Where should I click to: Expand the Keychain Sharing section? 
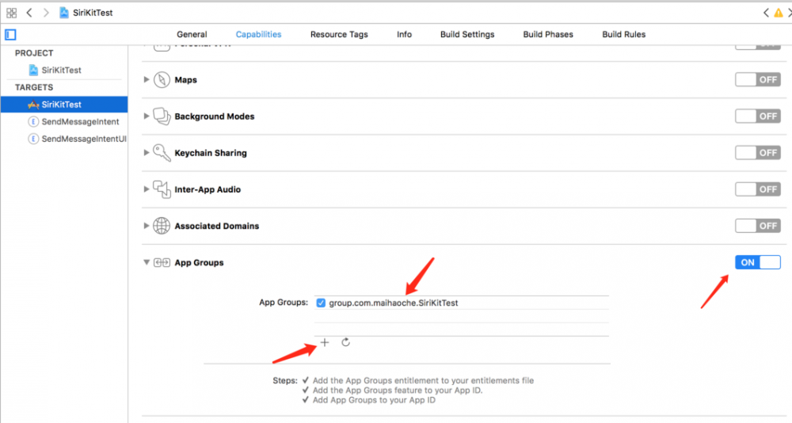pos(147,153)
